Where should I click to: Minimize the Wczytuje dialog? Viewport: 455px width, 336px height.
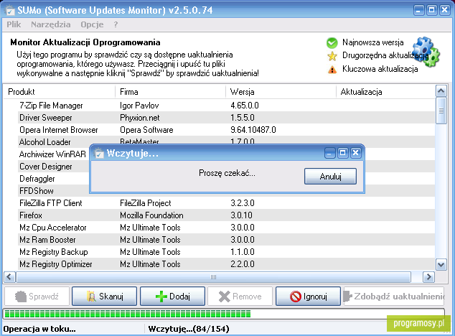(329, 153)
